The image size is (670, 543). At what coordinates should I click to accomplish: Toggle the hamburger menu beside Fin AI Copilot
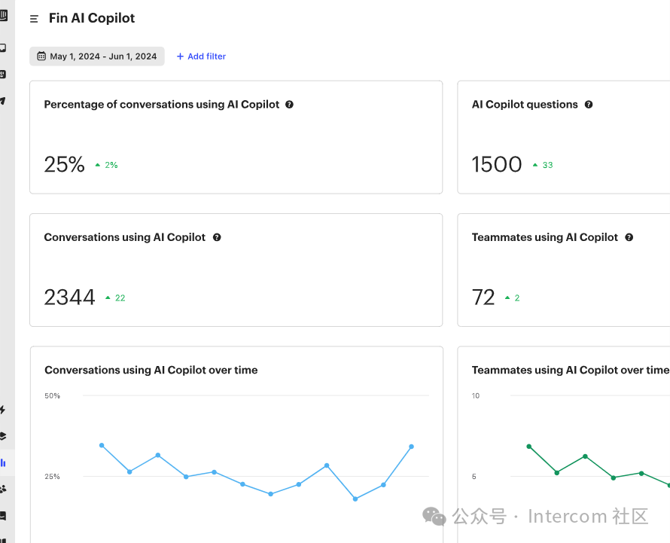34,19
